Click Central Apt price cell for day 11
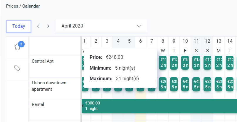Viewport: 237px width, 122px height. pyautogui.click(x=196, y=63)
